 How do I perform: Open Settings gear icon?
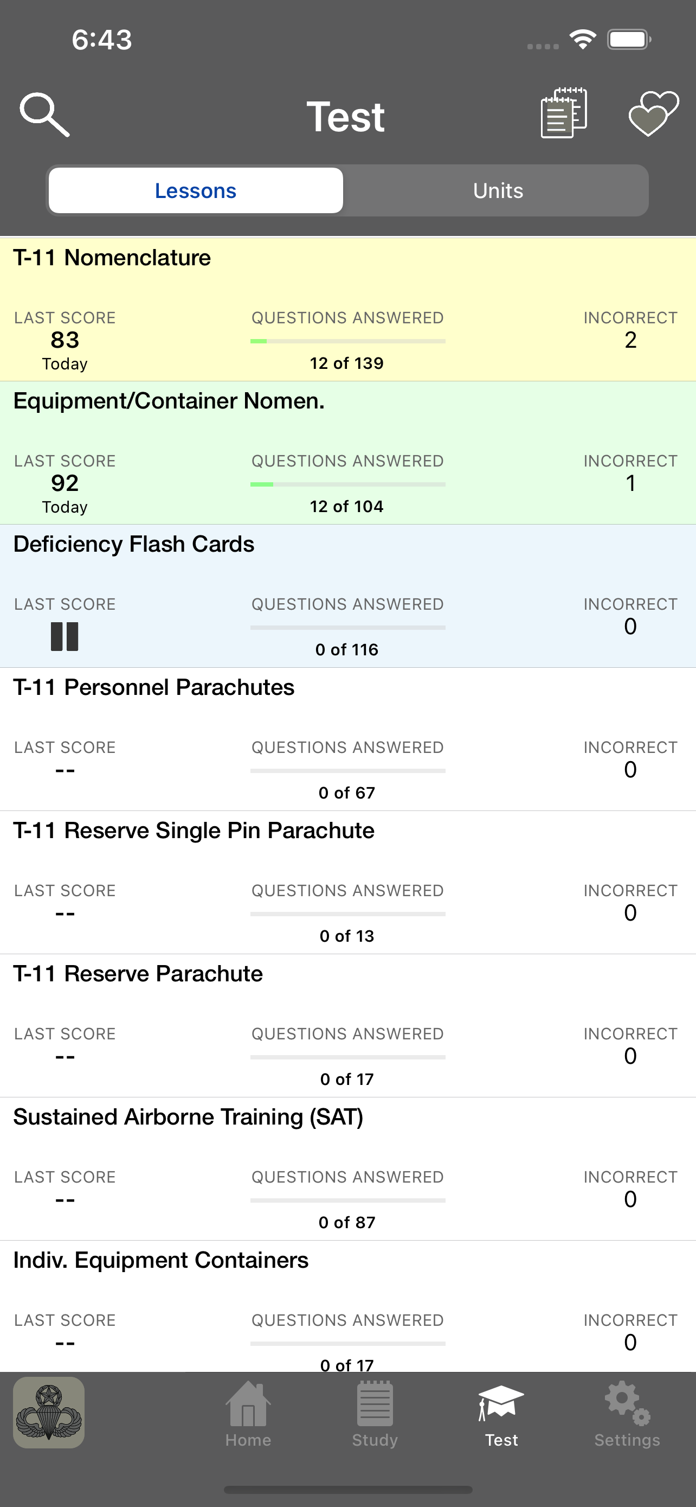tap(627, 1403)
